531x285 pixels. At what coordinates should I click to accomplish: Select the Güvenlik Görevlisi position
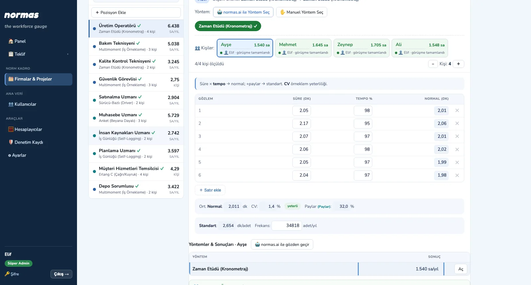pos(136,82)
